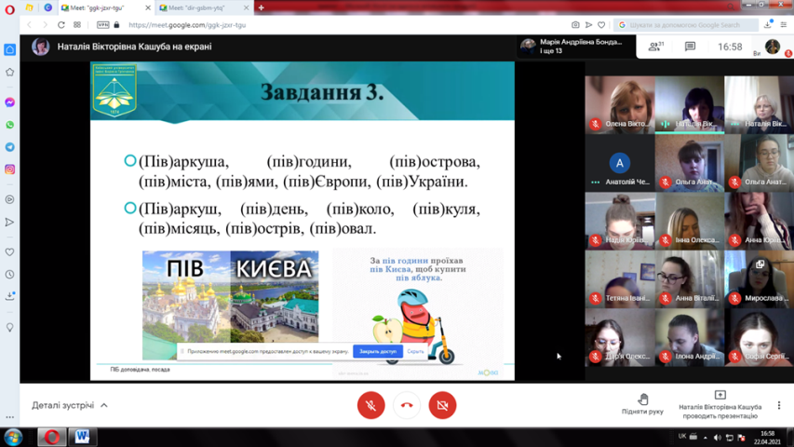The image size is (794, 447).
Task: Open Telegram in the Opera sidebar
Action: click(x=10, y=147)
